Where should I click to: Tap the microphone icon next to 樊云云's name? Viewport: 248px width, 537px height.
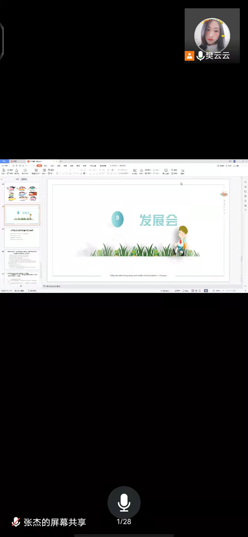(x=200, y=56)
